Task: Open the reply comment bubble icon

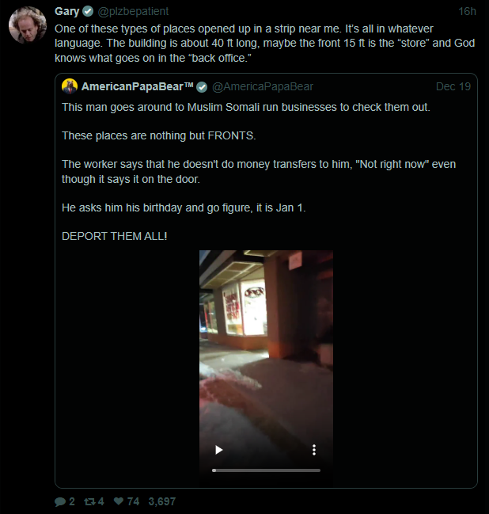Action: tap(60, 501)
